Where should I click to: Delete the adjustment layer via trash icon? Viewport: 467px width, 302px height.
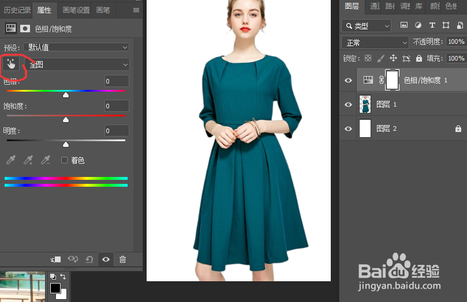pyautogui.click(x=122, y=259)
